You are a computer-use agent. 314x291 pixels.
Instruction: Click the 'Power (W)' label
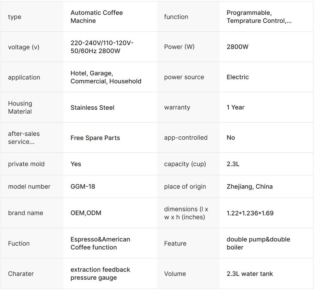[179, 47]
